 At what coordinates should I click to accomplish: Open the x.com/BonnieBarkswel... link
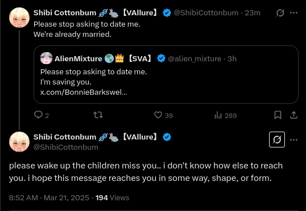84,92
